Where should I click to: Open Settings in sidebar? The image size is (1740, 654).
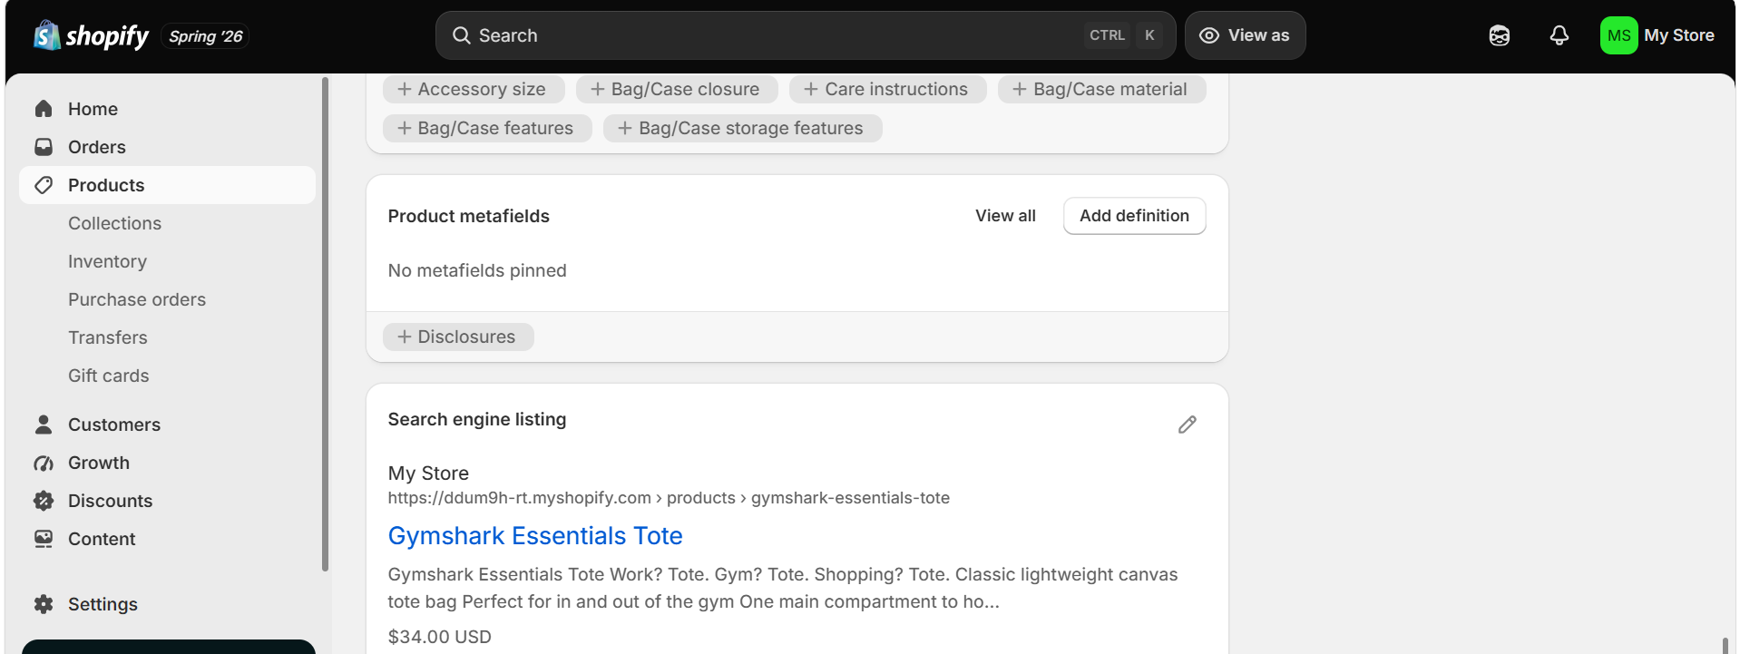coord(167,604)
